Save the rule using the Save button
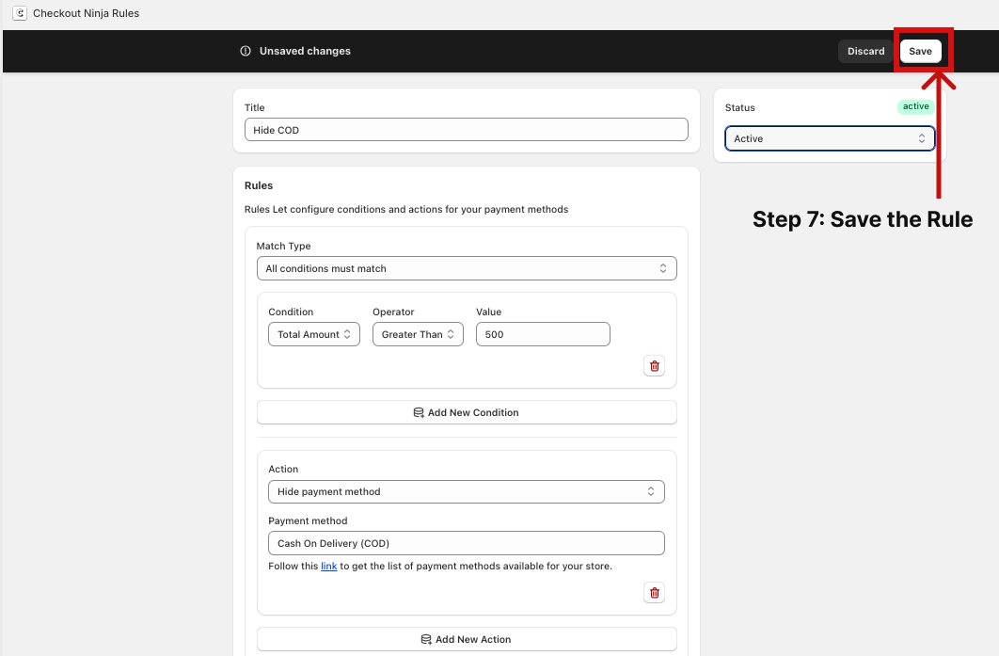This screenshot has width=999, height=656. coord(920,51)
